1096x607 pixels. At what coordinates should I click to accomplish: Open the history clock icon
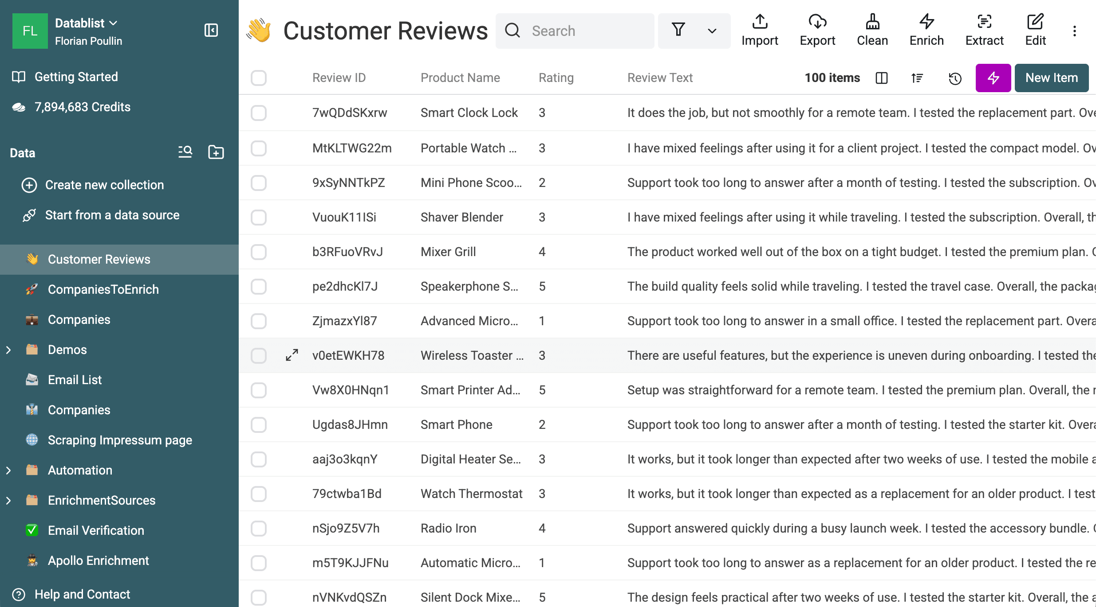[x=955, y=78]
